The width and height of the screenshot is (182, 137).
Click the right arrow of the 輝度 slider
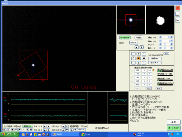pyautogui.click(x=172, y=37)
